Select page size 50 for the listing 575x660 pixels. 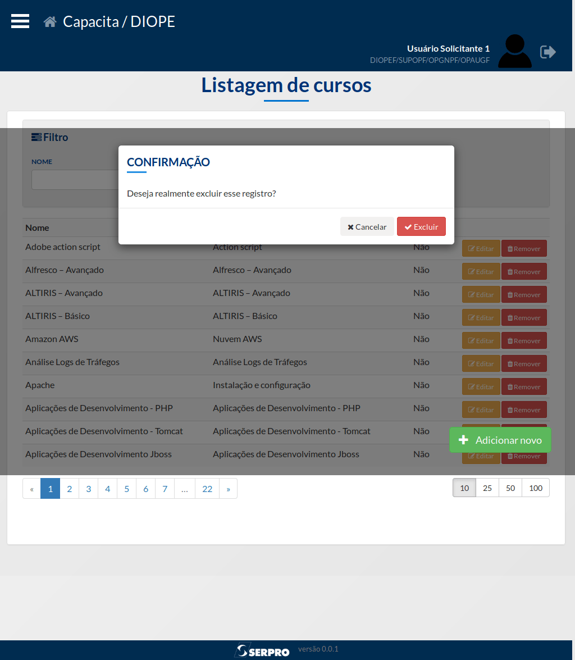click(x=510, y=488)
